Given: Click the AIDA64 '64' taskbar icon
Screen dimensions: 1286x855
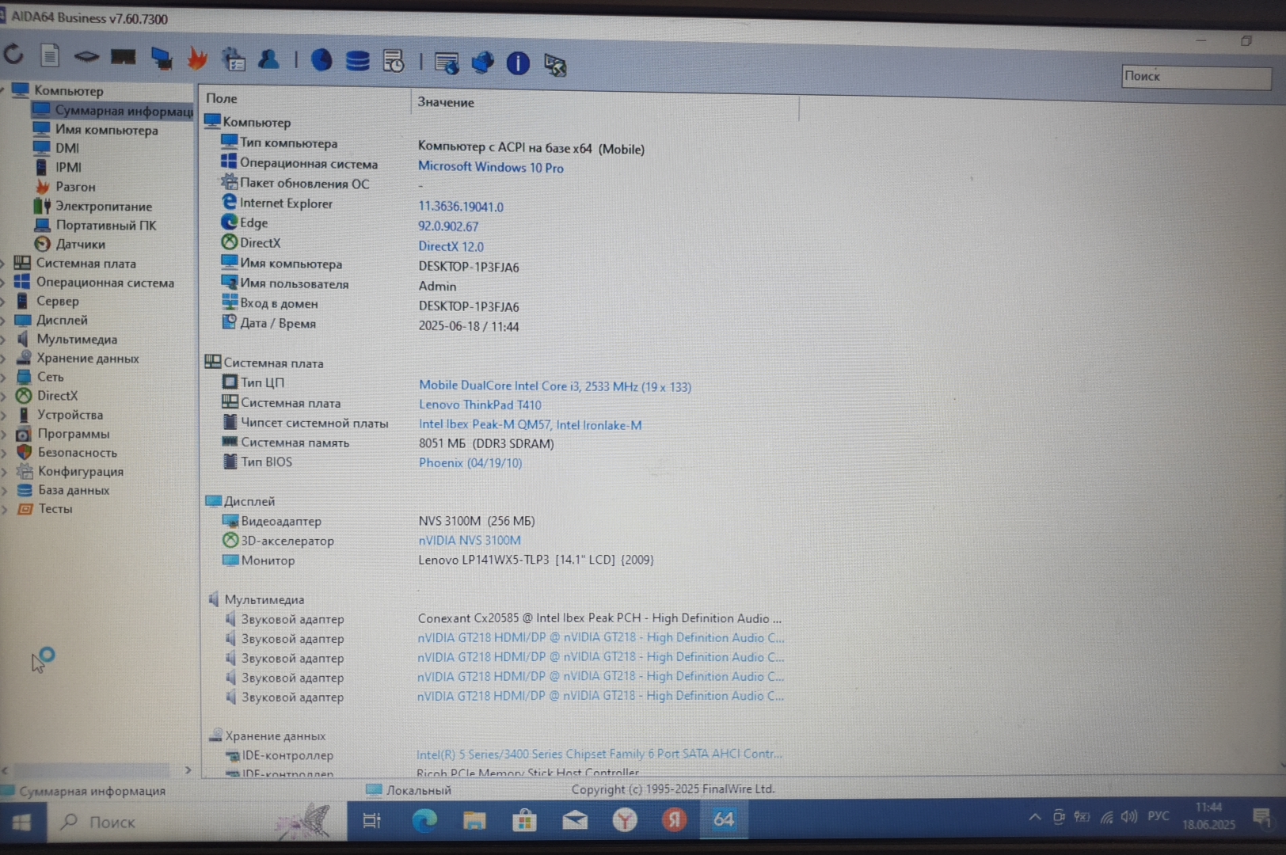Looking at the screenshot, I should click(723, 819).
